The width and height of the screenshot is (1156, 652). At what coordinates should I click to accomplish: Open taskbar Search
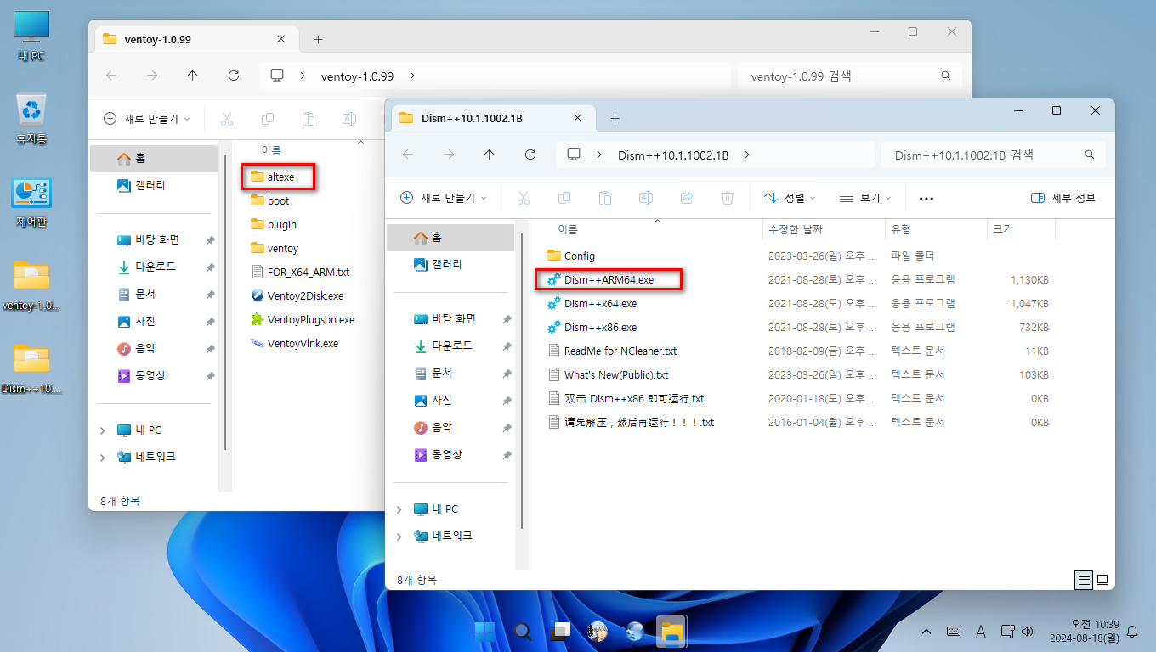pos(523,632)
